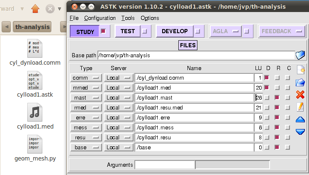
Task: Click the ./cylload1.resu.med name field
Action: (194, 107)
